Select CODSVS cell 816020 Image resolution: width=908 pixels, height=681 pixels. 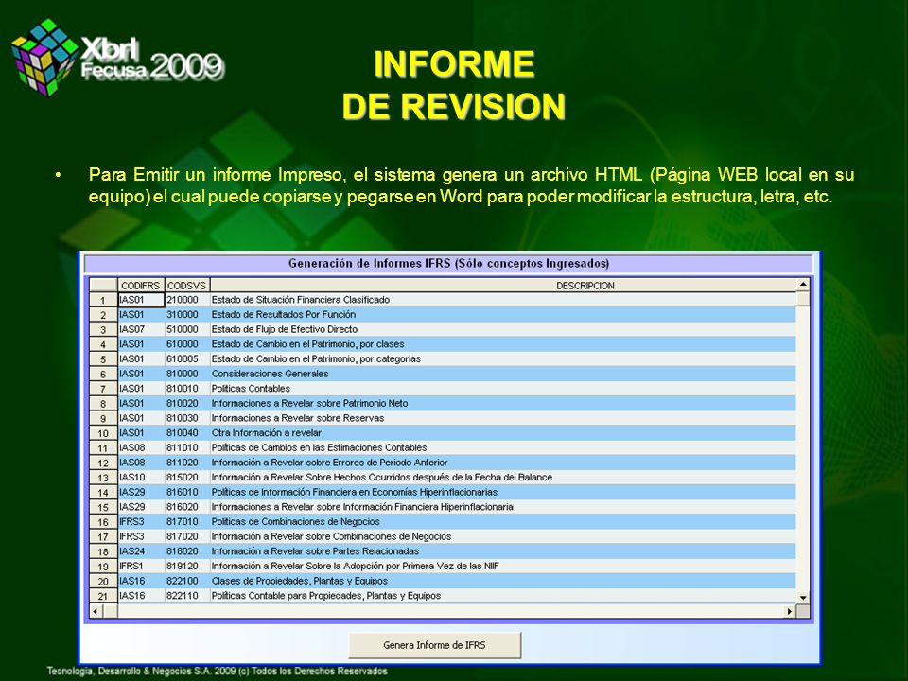pyautogui.click(x=187, y=507)
